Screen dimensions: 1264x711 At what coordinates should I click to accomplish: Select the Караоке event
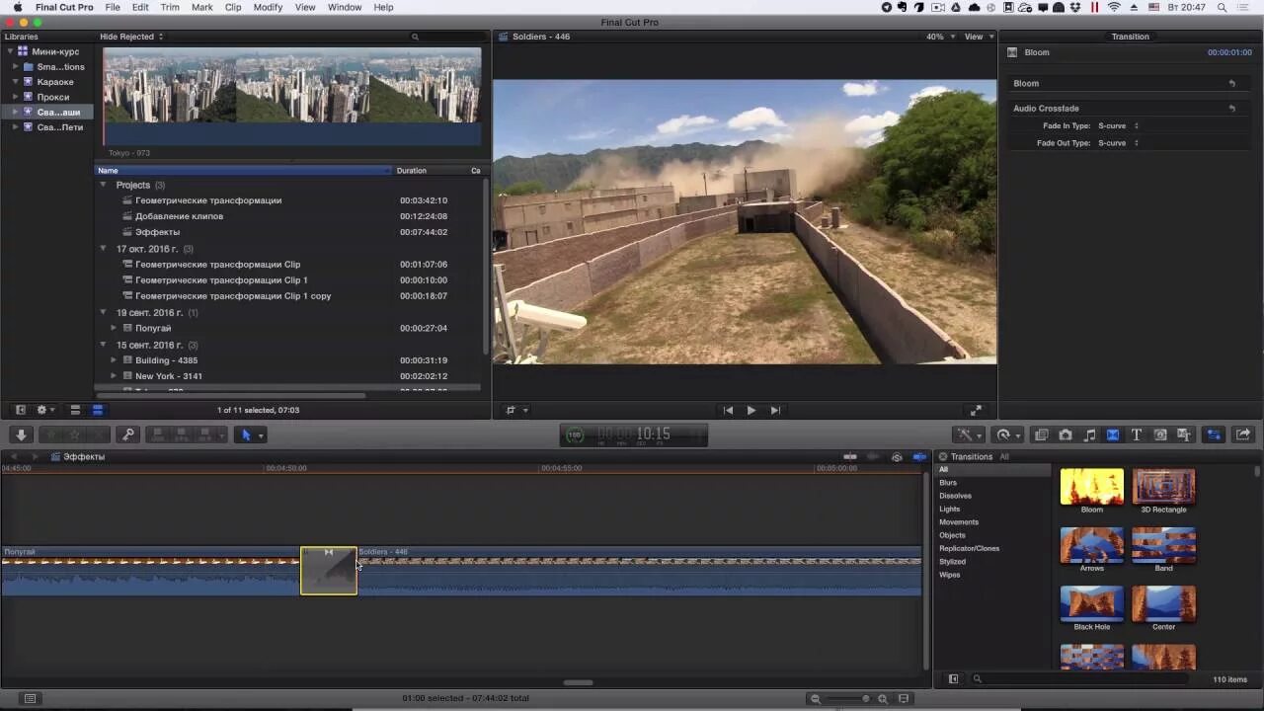(55, 82)
